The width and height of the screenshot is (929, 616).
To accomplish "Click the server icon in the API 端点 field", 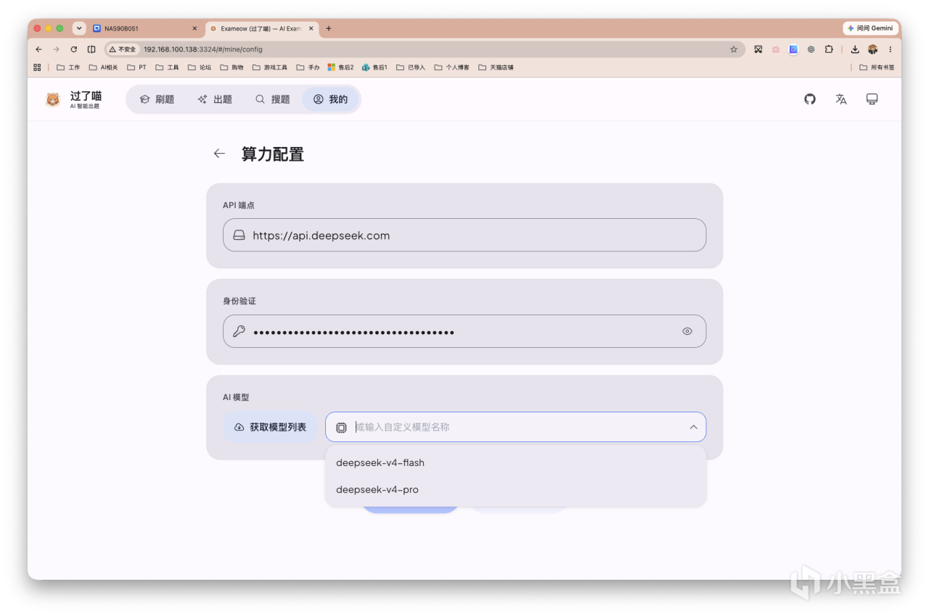I will pos(239,236).
